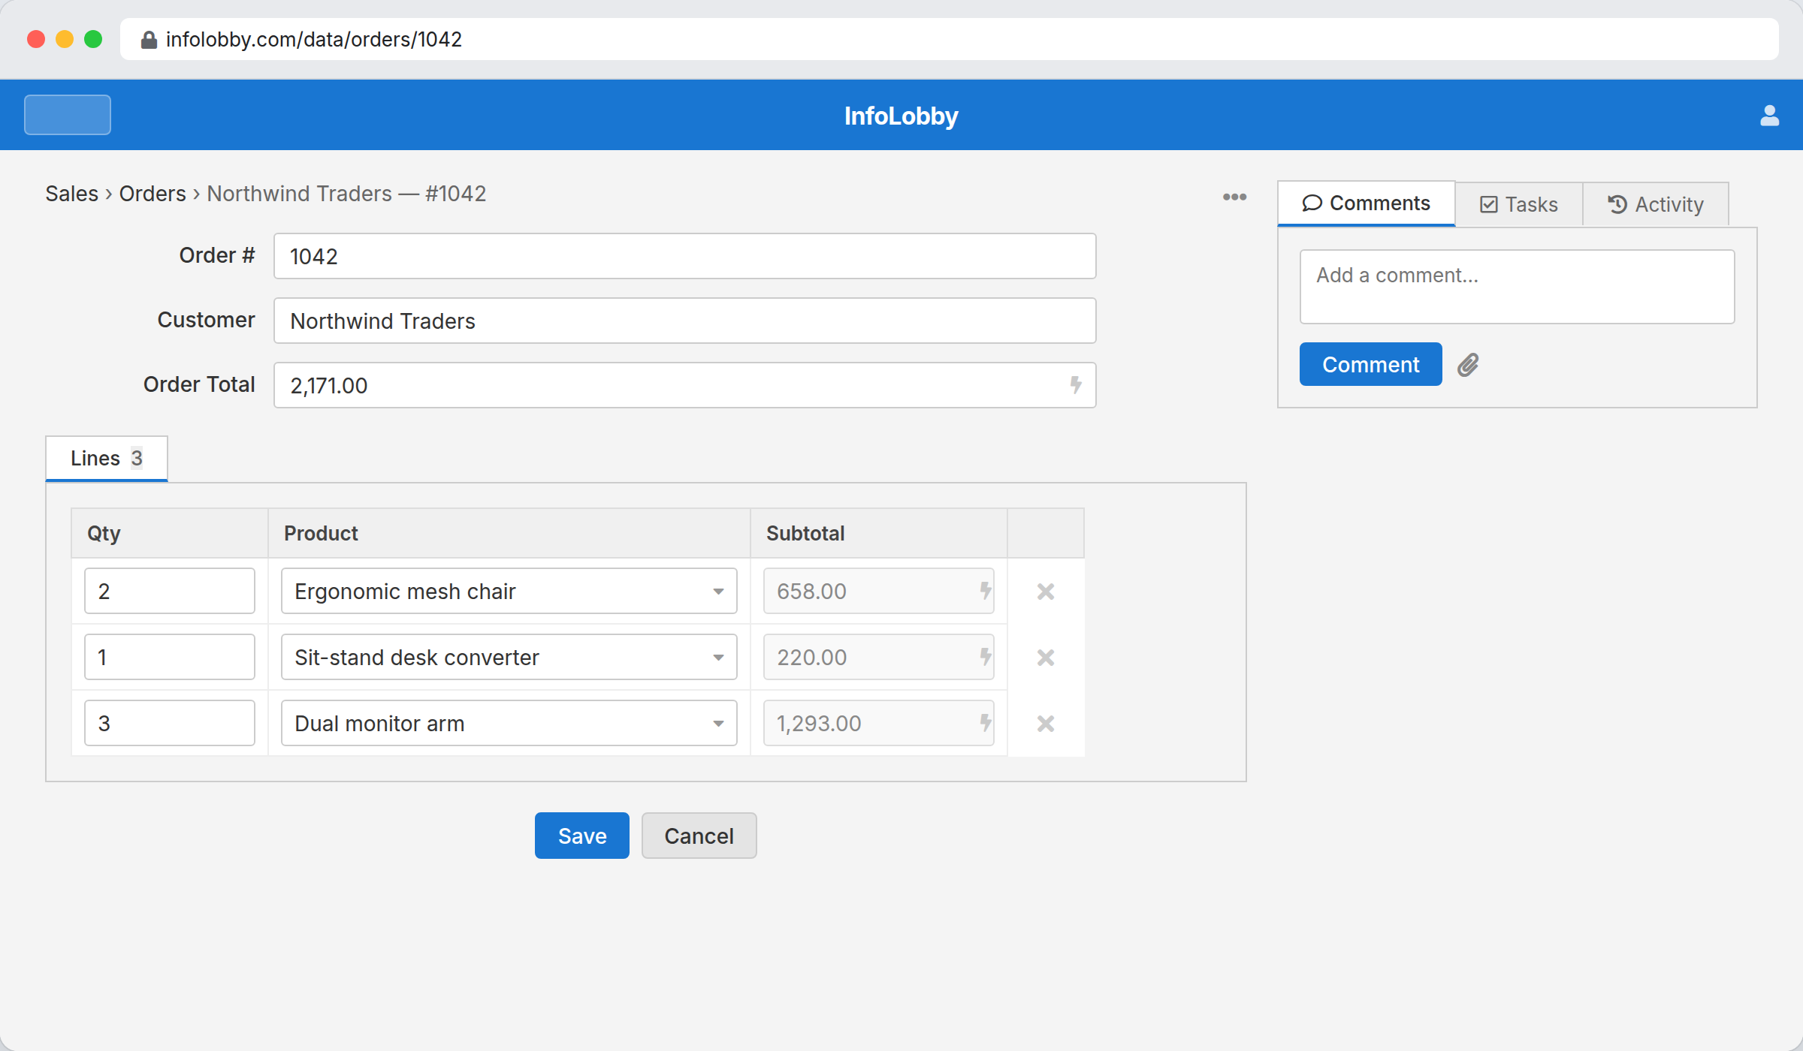Save the order
Viewport: 1803px width, 1051px height.
click(x=582, y=836)
